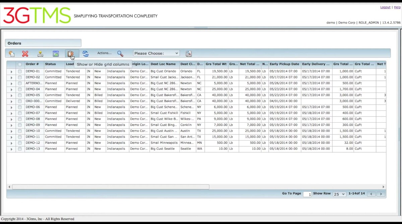
Task: Click the horizontal scrollbar right arrow
Action: click(384, 187)
